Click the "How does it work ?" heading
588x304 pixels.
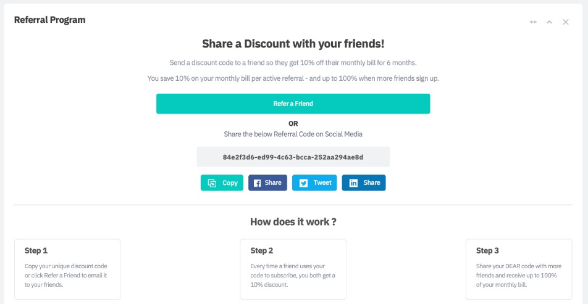[x=293, y=222]
